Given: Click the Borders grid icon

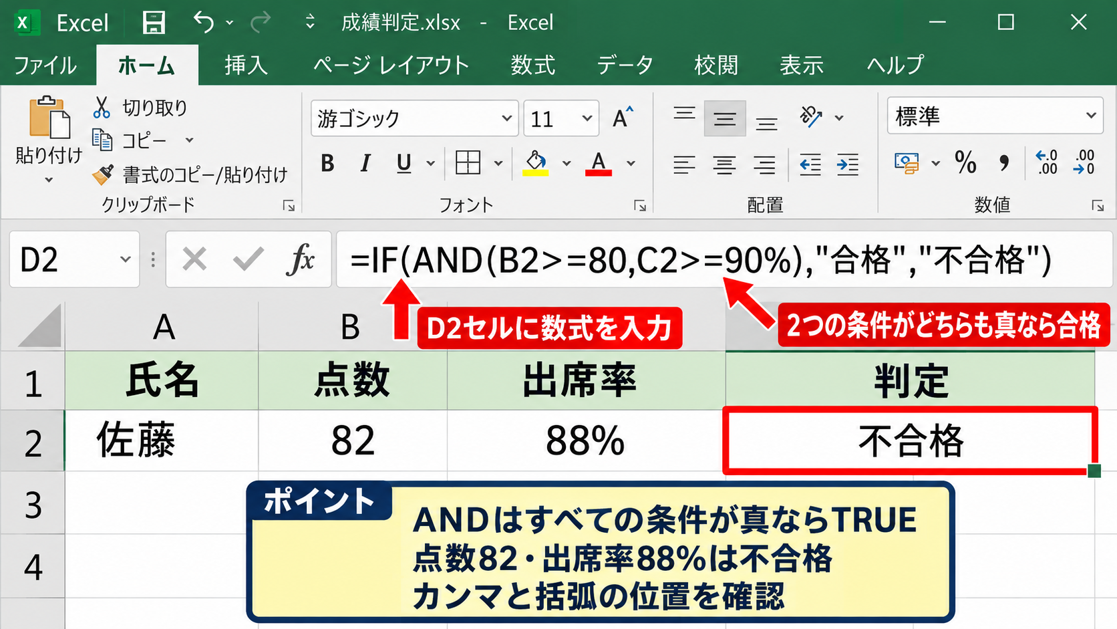Looking at the screenshot, I should coord(468,162).
